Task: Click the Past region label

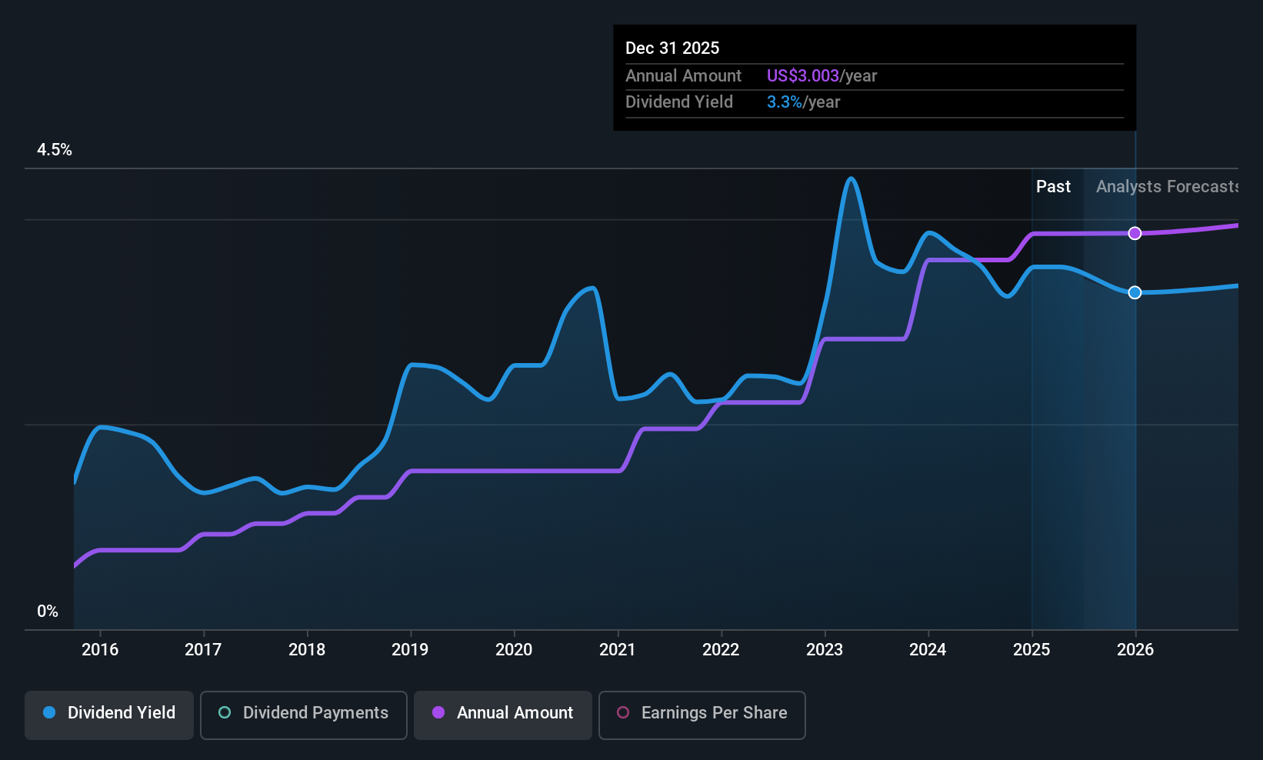Action: [1053, 187]
